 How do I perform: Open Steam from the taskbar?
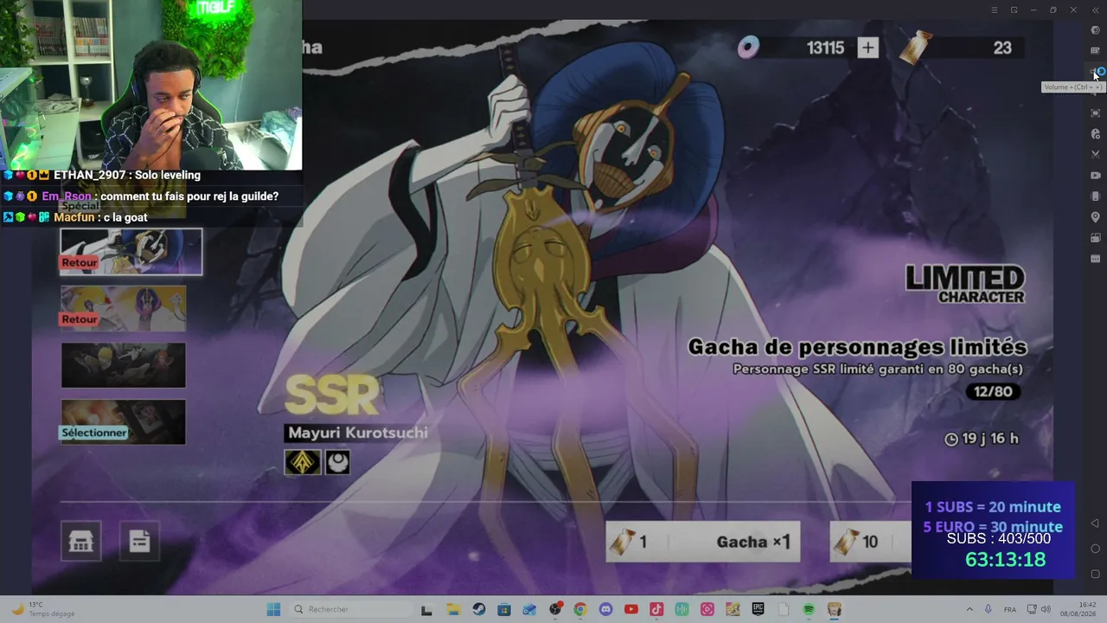(478, 609)
